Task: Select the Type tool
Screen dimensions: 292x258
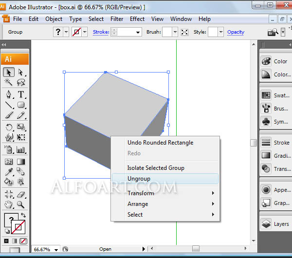Action: pyautogui.click(x=21, y=94)
